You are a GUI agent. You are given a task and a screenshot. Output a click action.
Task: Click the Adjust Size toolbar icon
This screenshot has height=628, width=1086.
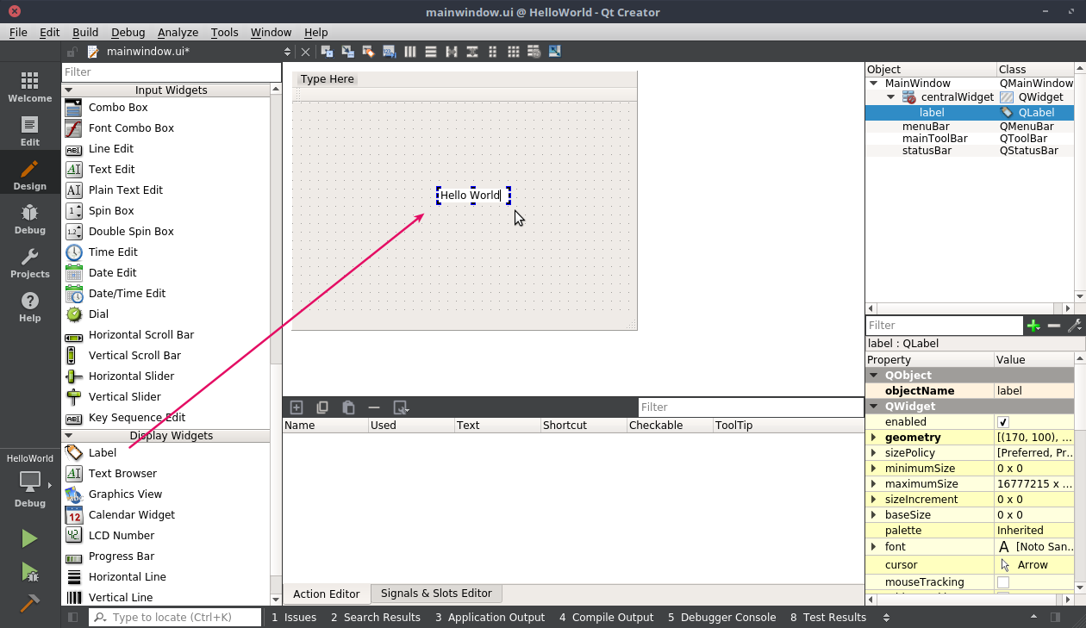coord(554,52)
